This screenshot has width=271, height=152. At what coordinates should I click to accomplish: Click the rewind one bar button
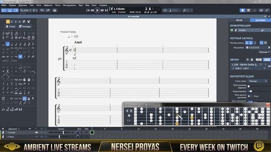point(92,10)
